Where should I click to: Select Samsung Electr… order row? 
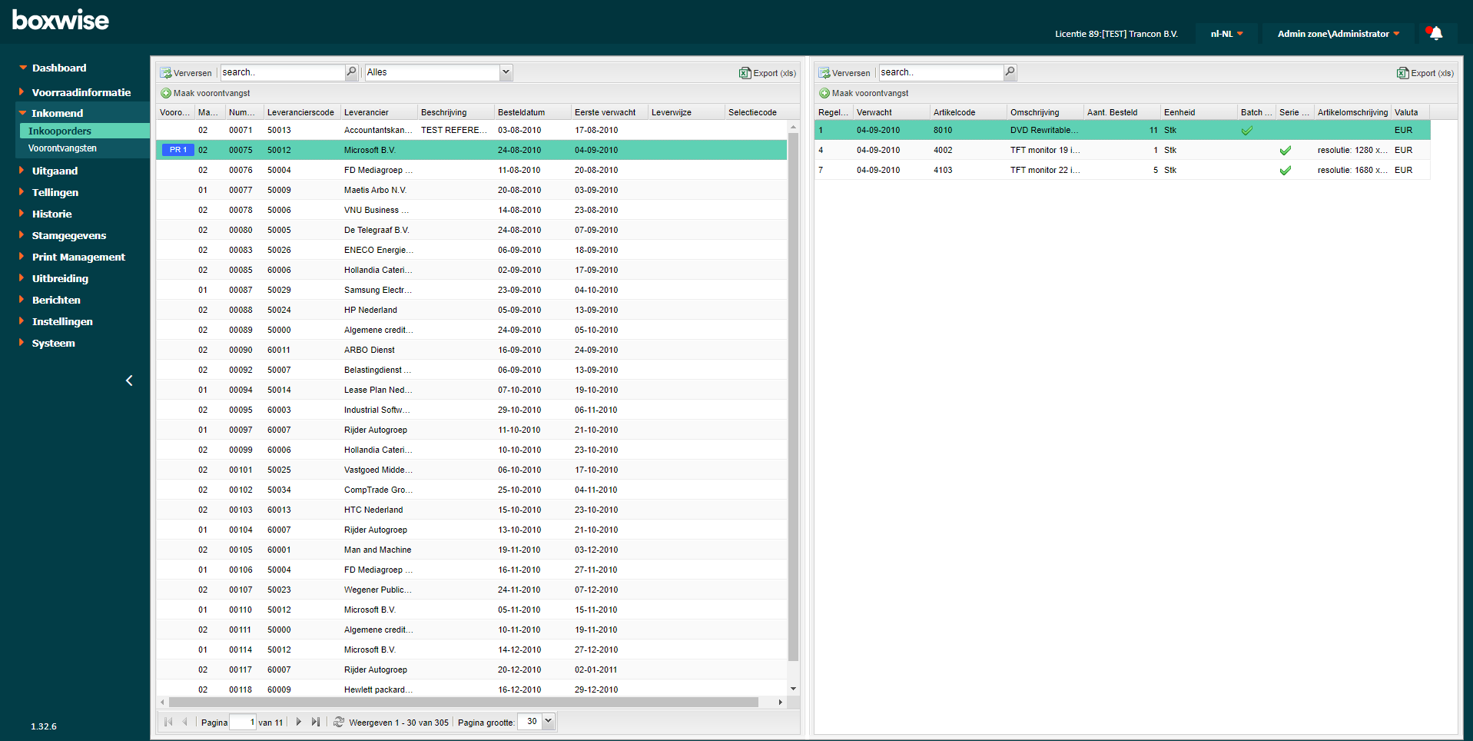[472, 290]
